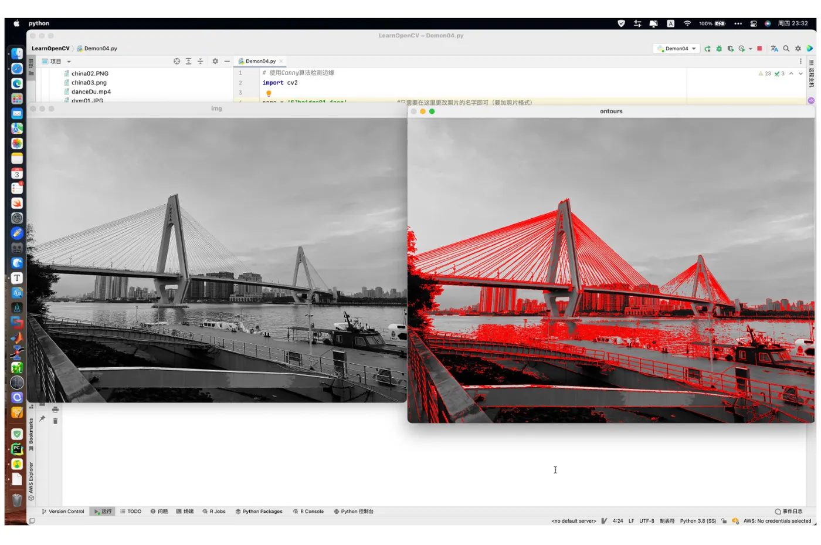821x545 pixels.
Task: Open the R Jobs tool window
Action: coord(214,512)
